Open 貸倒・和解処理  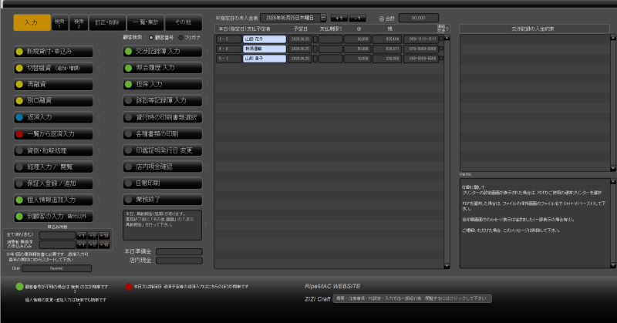[x=53, y=150]
